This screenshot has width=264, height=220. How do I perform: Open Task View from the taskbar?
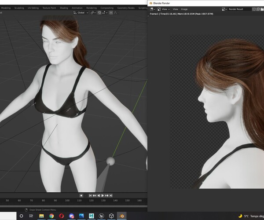(x=31, y=216)
